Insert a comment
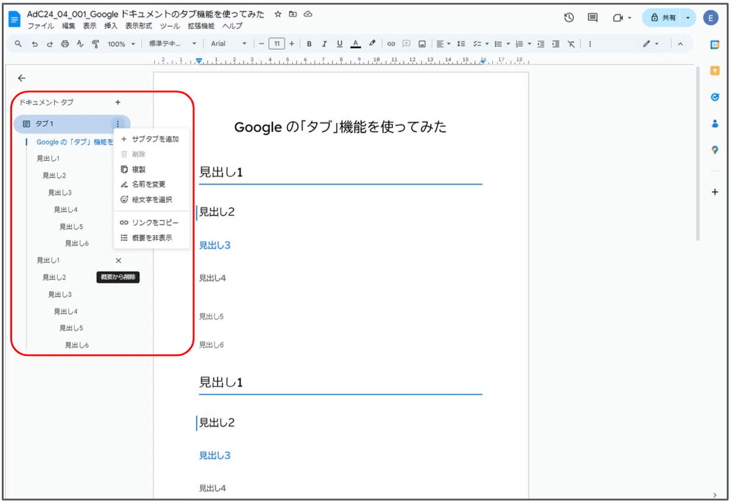The width and height of the screenshot is (731, 503). tap(406, 43)
